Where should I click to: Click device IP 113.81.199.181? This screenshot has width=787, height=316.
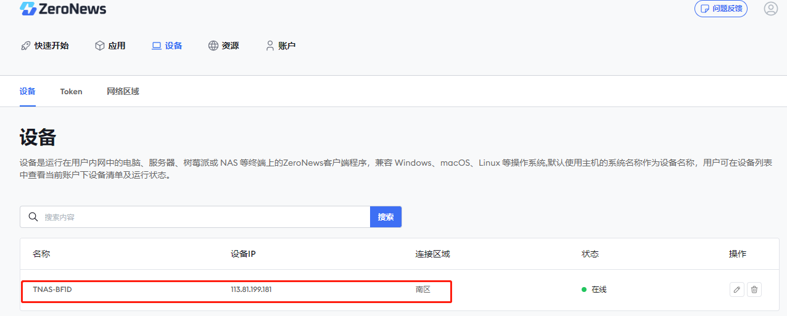[x=251, y=290]
